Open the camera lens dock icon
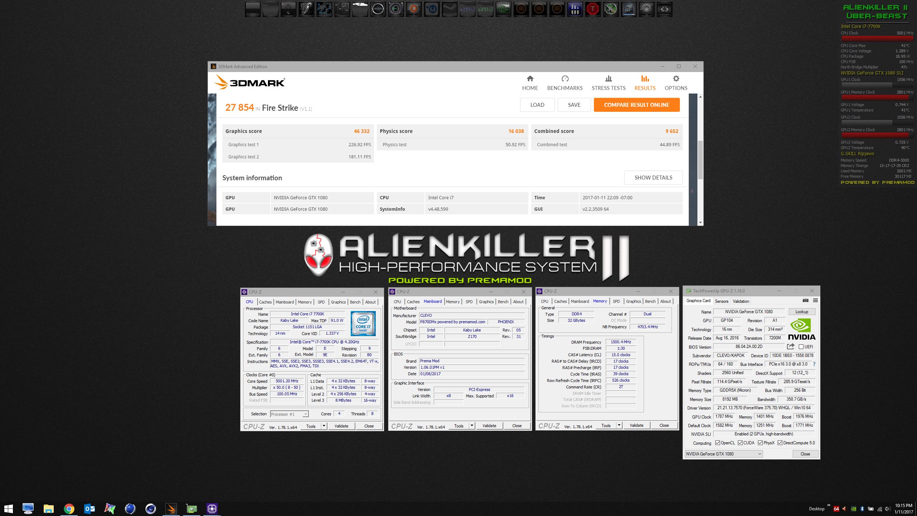This screenshot has width=917, height=516. click(396, 9)
